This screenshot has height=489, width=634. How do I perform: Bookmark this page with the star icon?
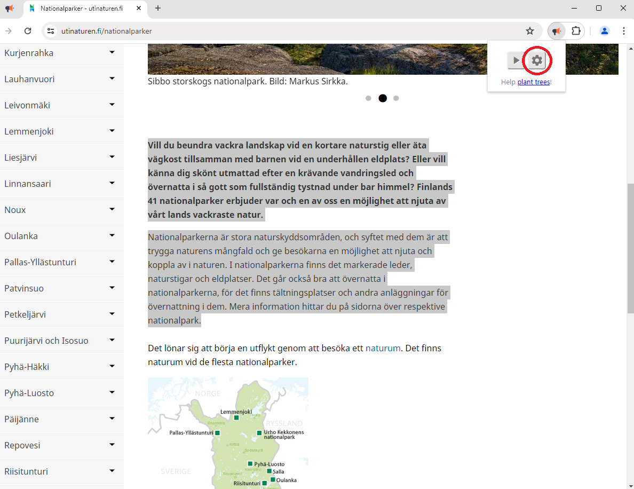530,31
